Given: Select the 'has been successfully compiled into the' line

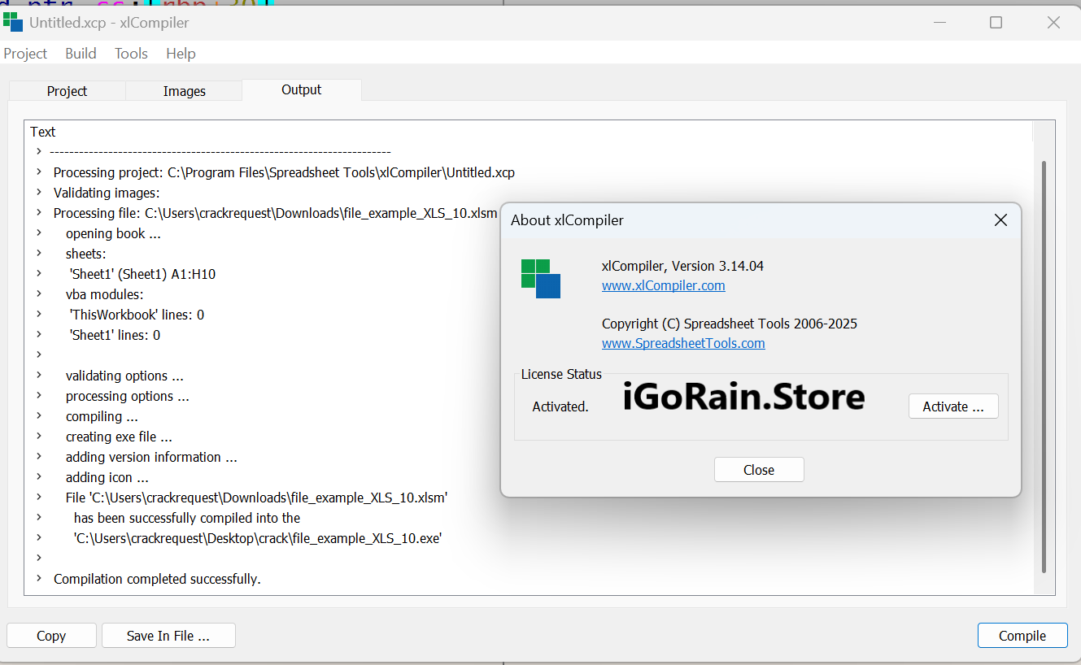Looking at the screenshot, I should click(187, 518).
